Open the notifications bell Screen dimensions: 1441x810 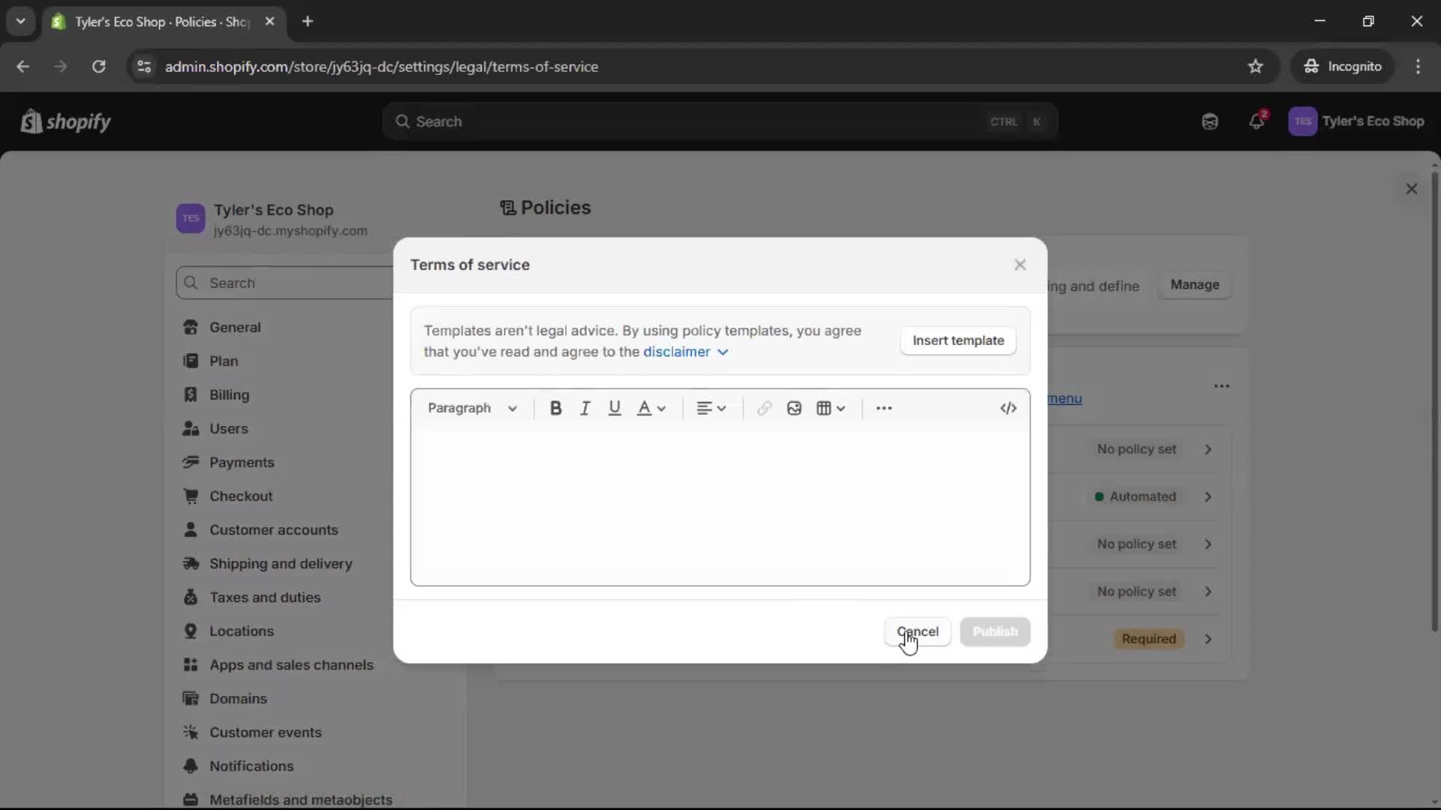1257,121
